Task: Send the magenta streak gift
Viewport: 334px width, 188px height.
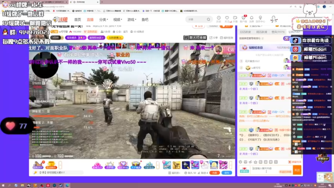Action: (x=223, y=165)
